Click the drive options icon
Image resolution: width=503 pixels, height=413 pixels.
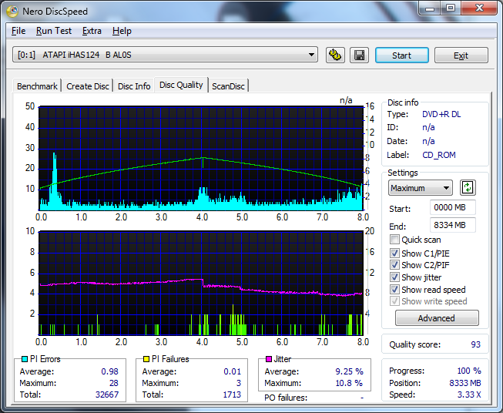[335, 55]
